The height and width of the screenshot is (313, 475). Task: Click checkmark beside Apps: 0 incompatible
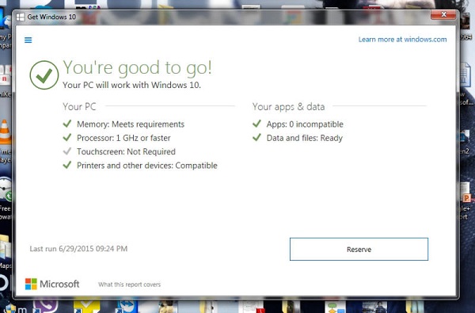[256, 124]
